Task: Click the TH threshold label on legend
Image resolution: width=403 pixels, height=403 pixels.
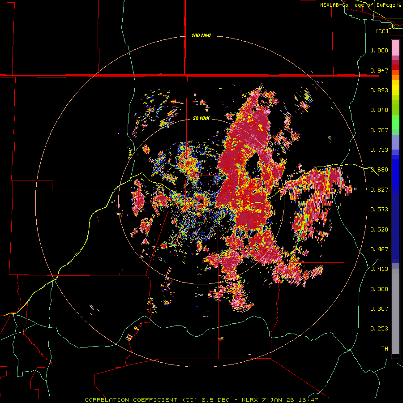Action: tap(385, 349)
